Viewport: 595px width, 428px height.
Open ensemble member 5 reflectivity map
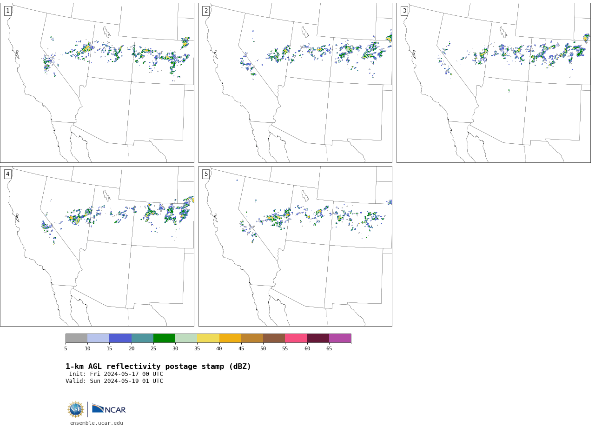(x=295, y=246)
